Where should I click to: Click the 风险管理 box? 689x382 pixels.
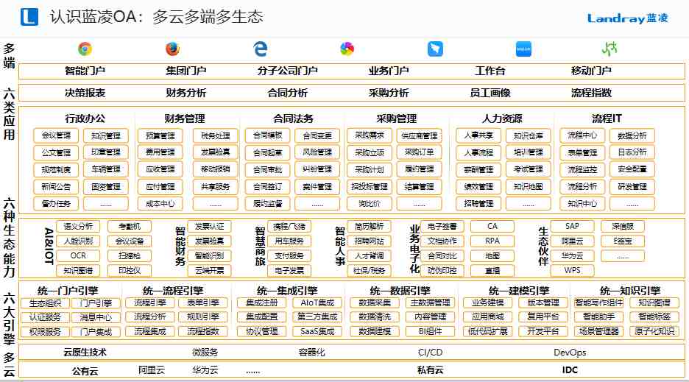coord(317,152)
